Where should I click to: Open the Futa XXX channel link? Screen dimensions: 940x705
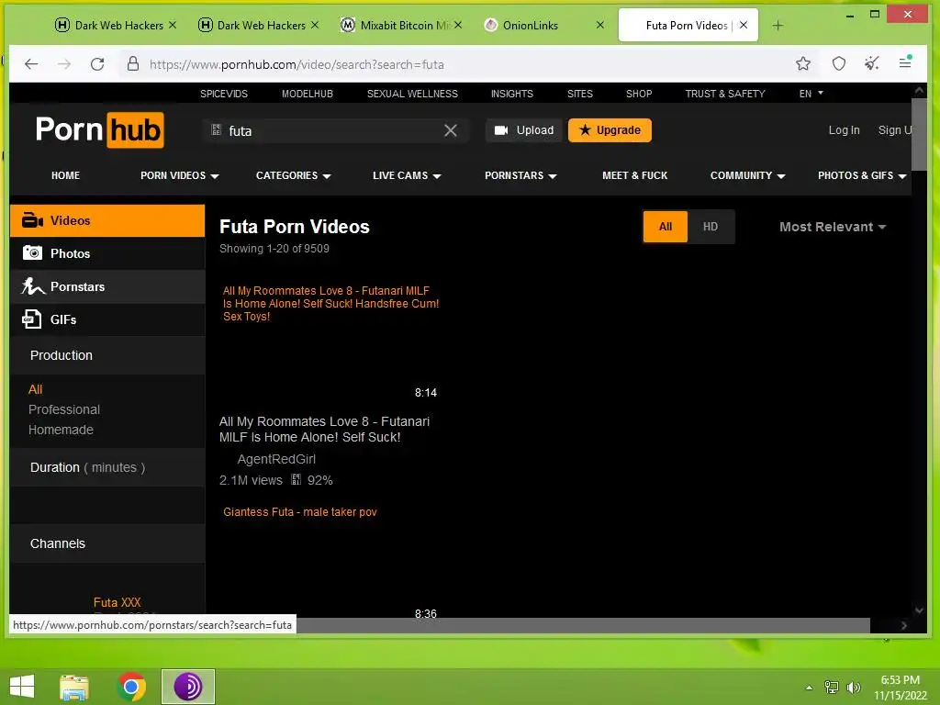(x=117, y=602)
